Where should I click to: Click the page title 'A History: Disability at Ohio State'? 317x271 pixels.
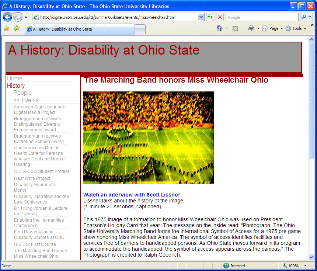104,50
